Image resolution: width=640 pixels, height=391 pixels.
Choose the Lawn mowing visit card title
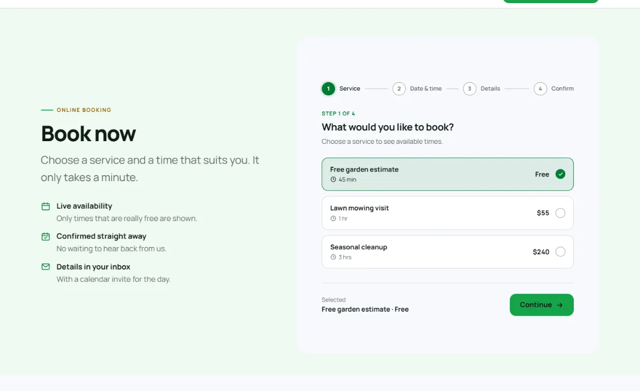point(359,208)
